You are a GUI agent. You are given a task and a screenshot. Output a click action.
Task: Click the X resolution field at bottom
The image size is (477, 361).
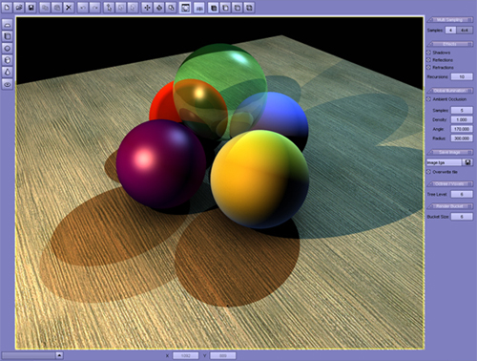point(186,355)
